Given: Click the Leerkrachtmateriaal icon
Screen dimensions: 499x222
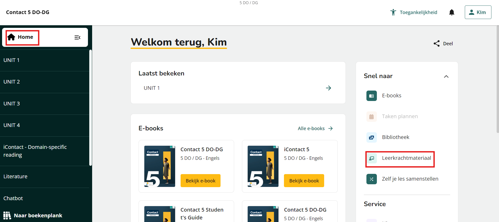Looking at the screenshot, I should click(372, 158).
